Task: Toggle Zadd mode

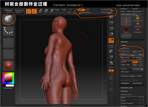Action: (x=81, y=10)
